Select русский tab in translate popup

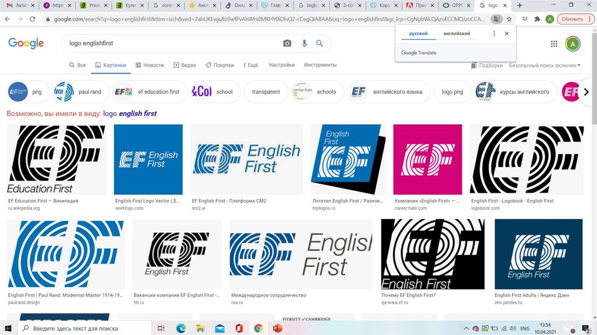[x=419, y=33]
